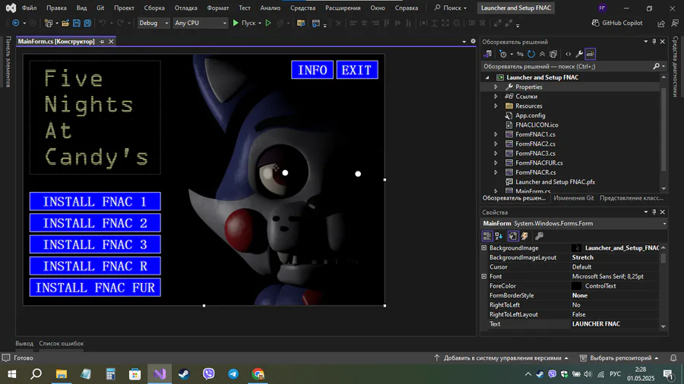
Task: Click Save All icon in toolbar
Action: (87, 23)
